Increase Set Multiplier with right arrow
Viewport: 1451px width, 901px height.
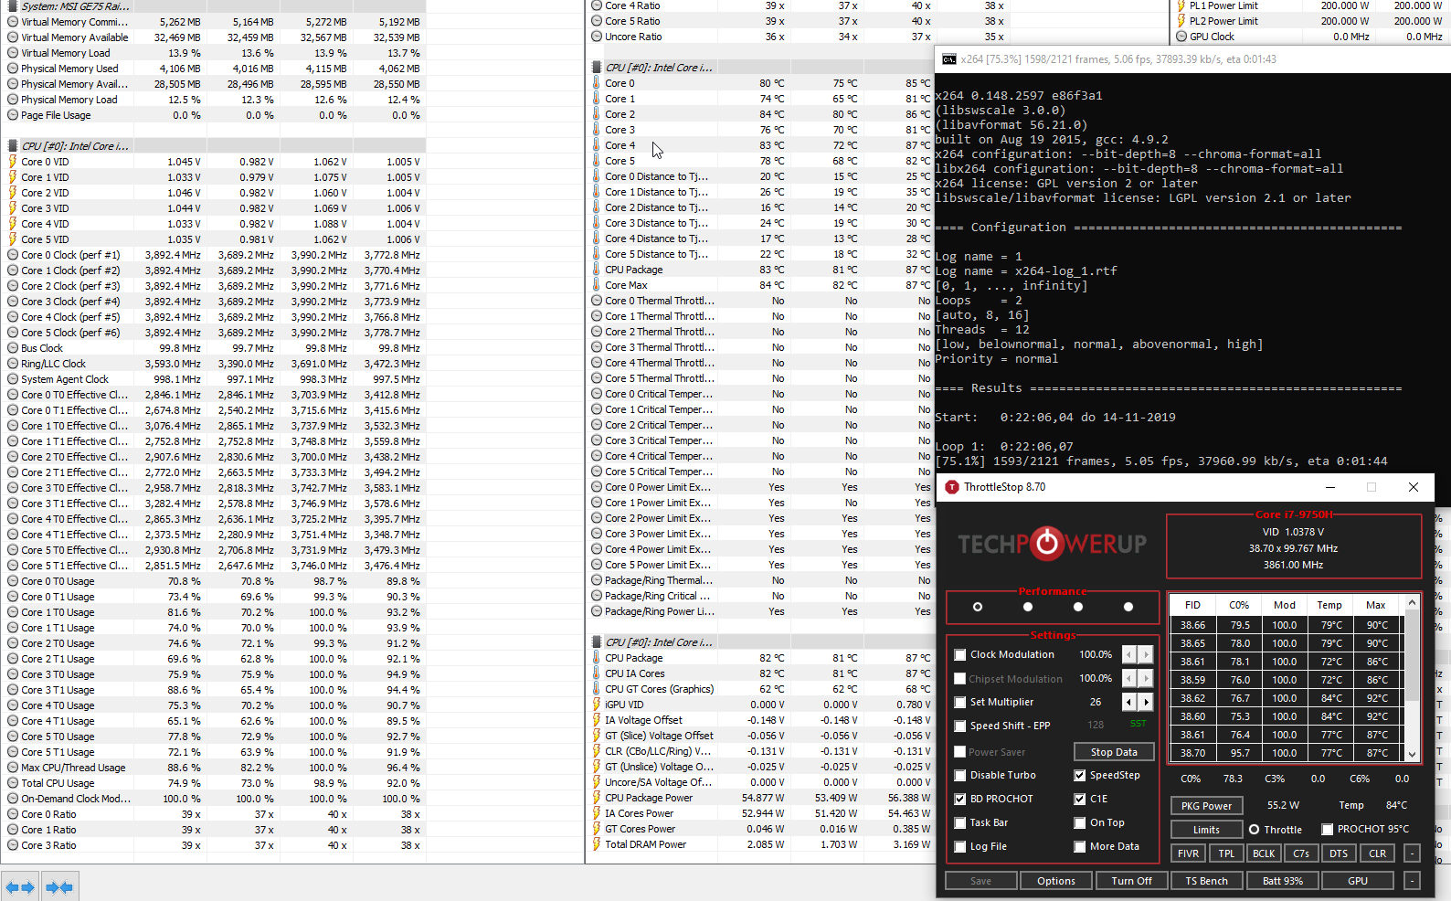pos(1145,702)
